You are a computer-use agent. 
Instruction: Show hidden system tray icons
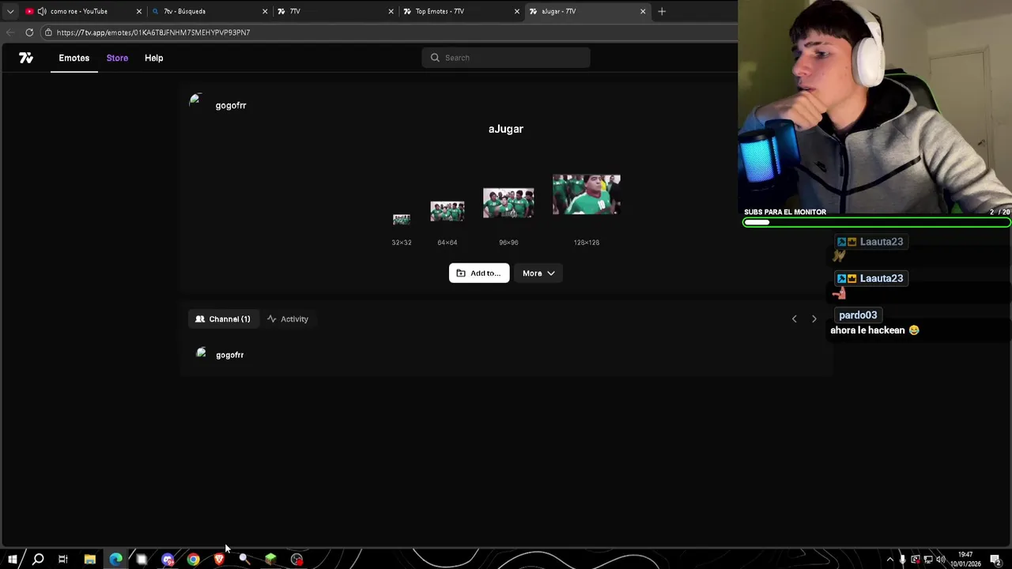889,560
